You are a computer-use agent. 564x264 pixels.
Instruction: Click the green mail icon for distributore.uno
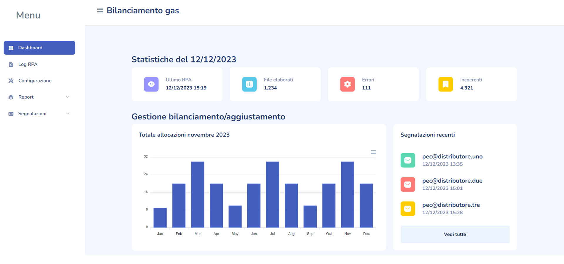pyautogui.click(x=408, y=160)
